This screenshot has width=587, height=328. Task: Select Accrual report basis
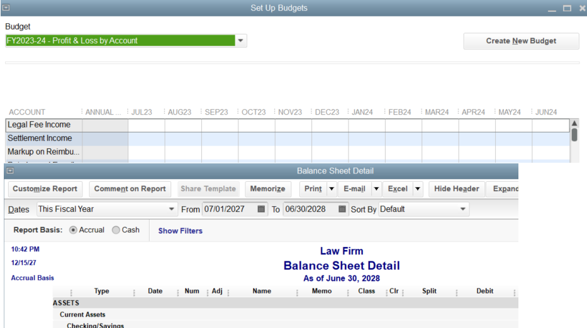point(74,230)
